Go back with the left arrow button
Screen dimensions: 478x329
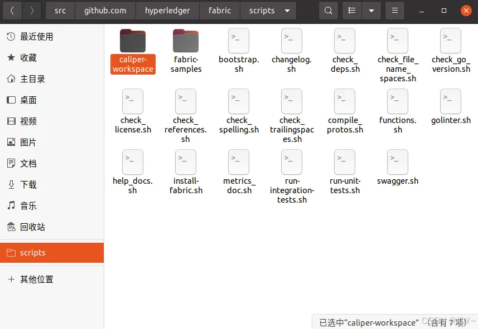coord(12,11)
